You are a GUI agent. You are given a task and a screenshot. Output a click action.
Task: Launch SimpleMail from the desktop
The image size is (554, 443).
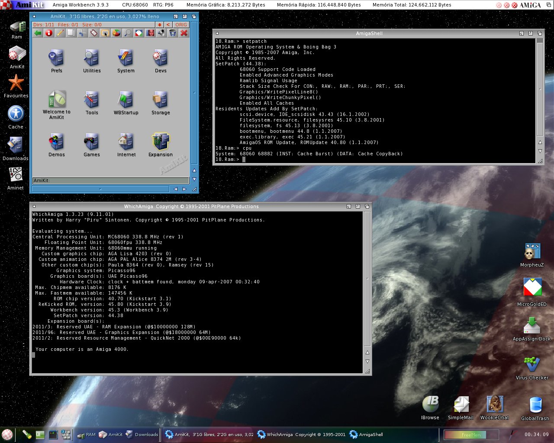461,408
